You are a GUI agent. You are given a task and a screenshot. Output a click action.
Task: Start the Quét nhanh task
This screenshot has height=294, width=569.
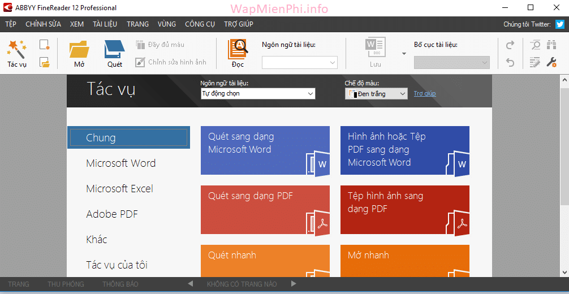pos(265,261)
